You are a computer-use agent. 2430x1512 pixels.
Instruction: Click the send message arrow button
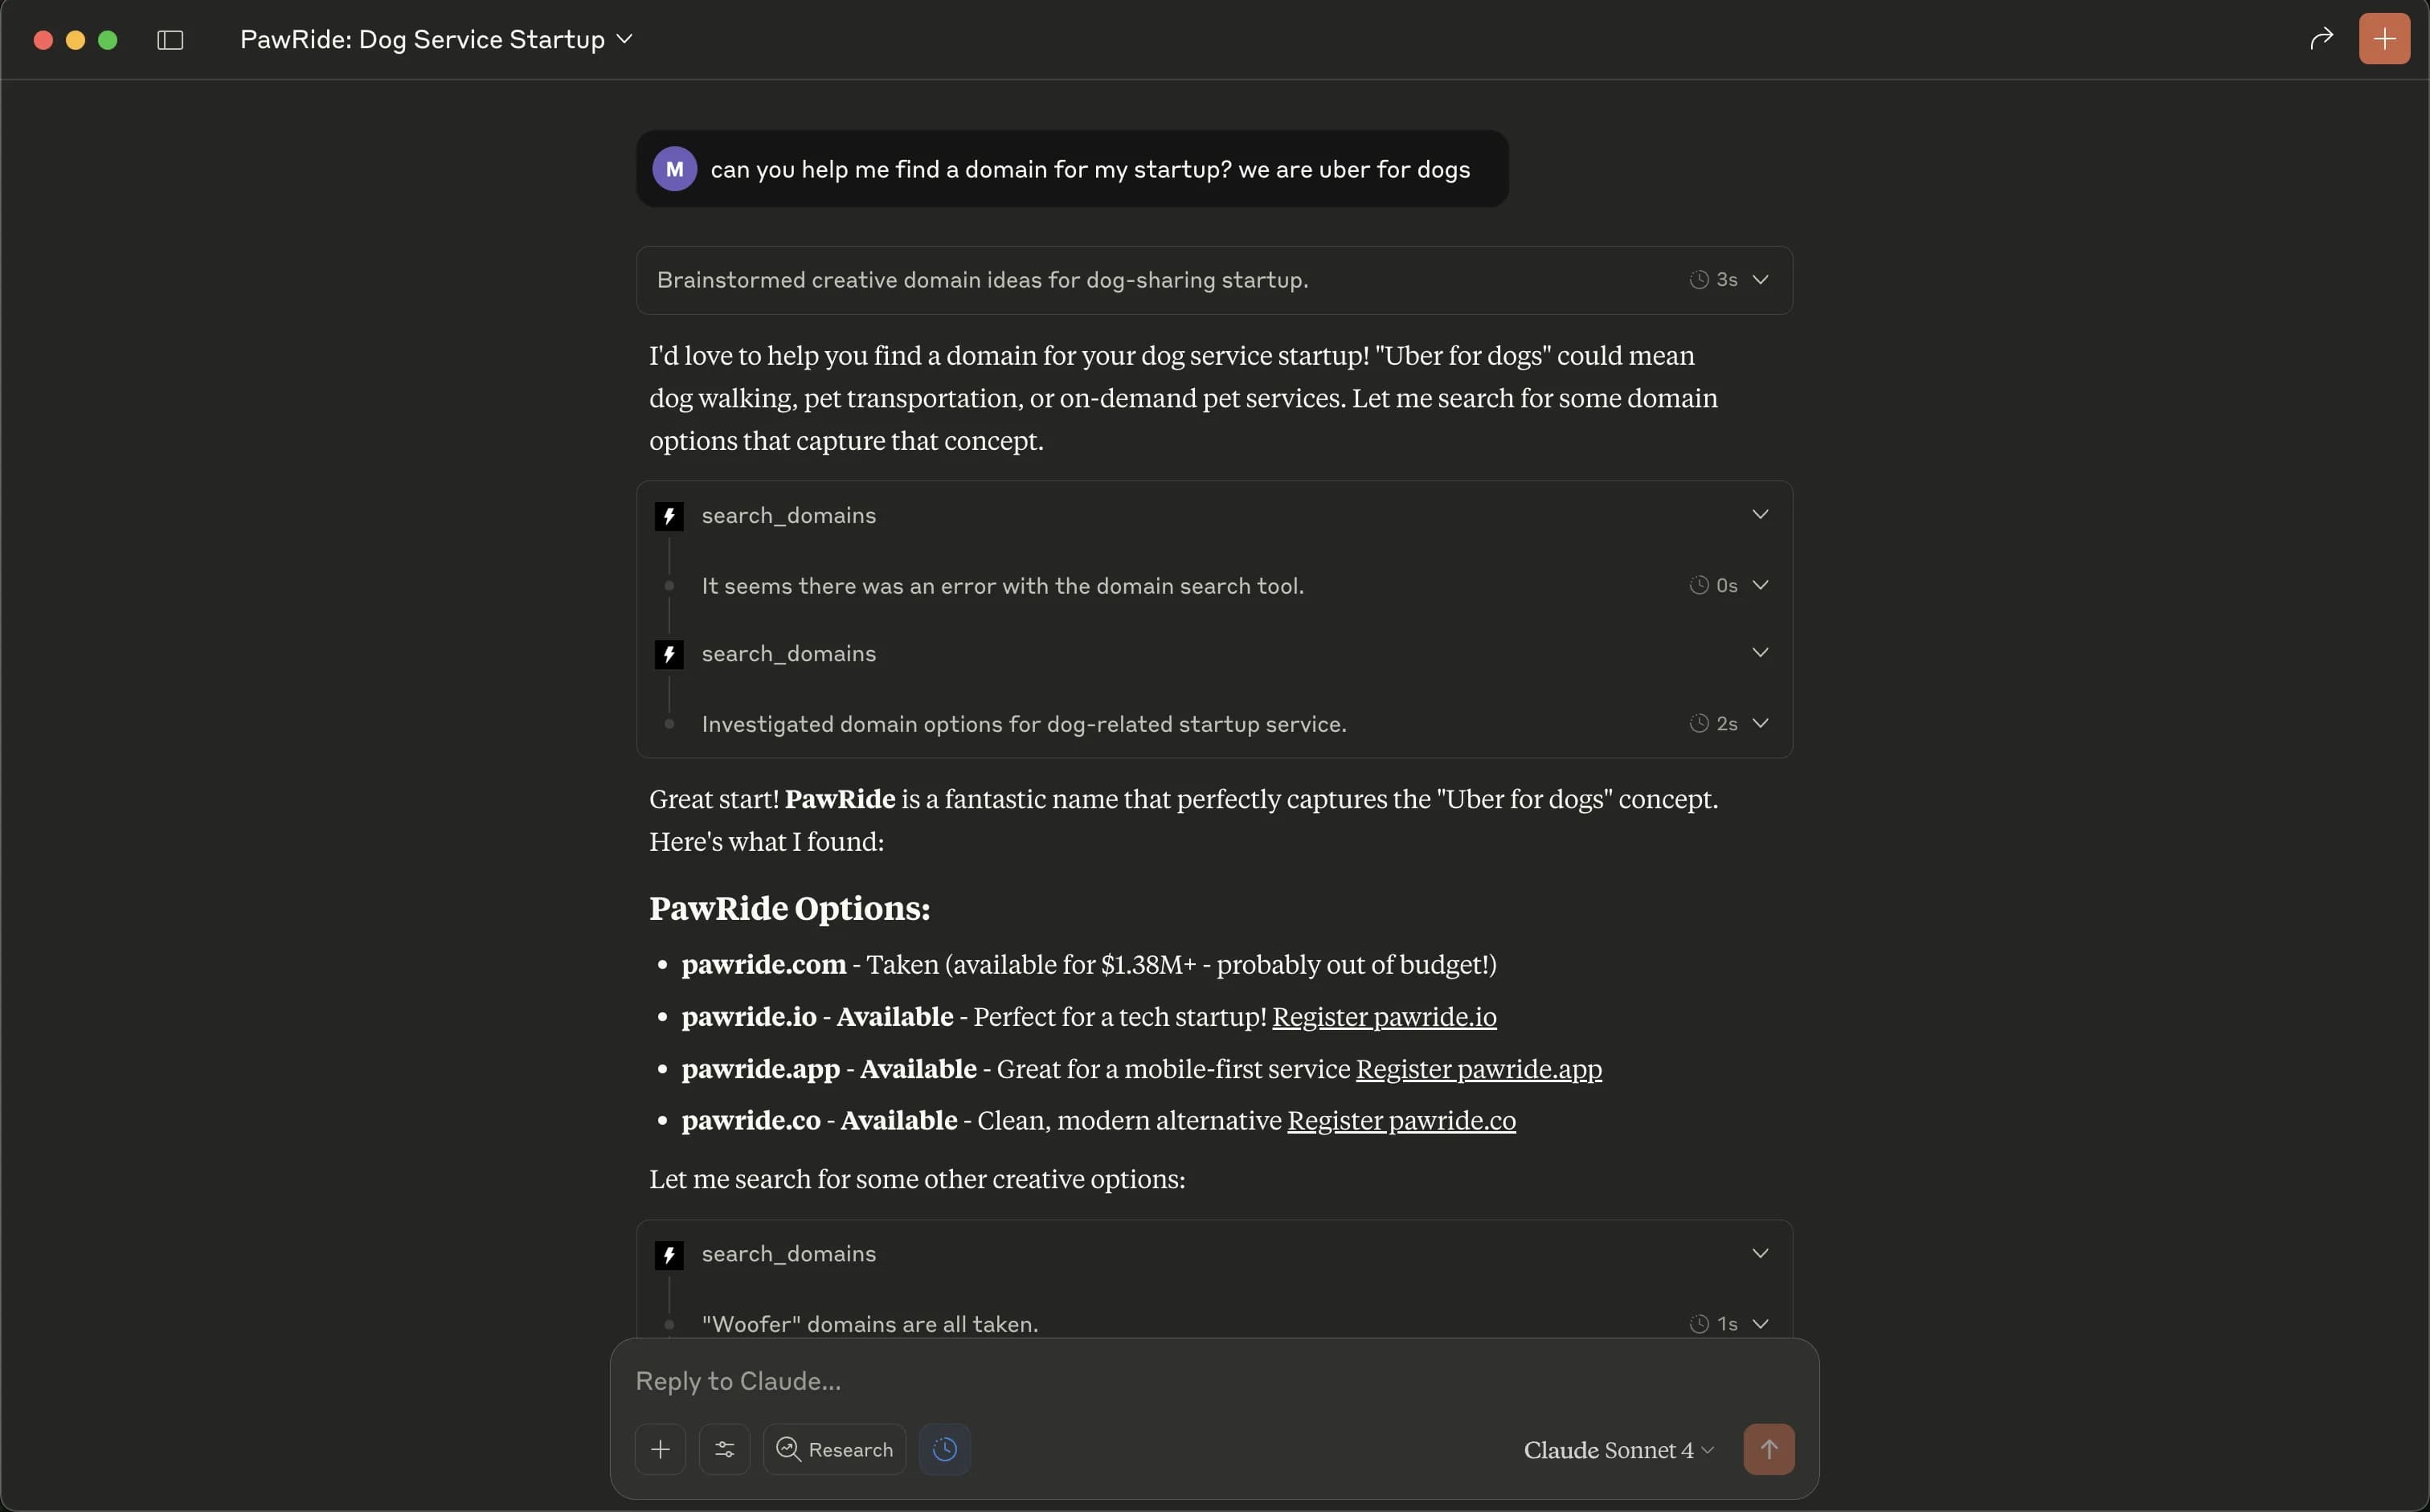1768,1449
